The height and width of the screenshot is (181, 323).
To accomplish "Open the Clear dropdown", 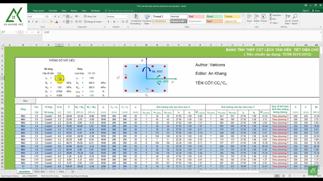I will pyautogui.click(x=274, y=23).
